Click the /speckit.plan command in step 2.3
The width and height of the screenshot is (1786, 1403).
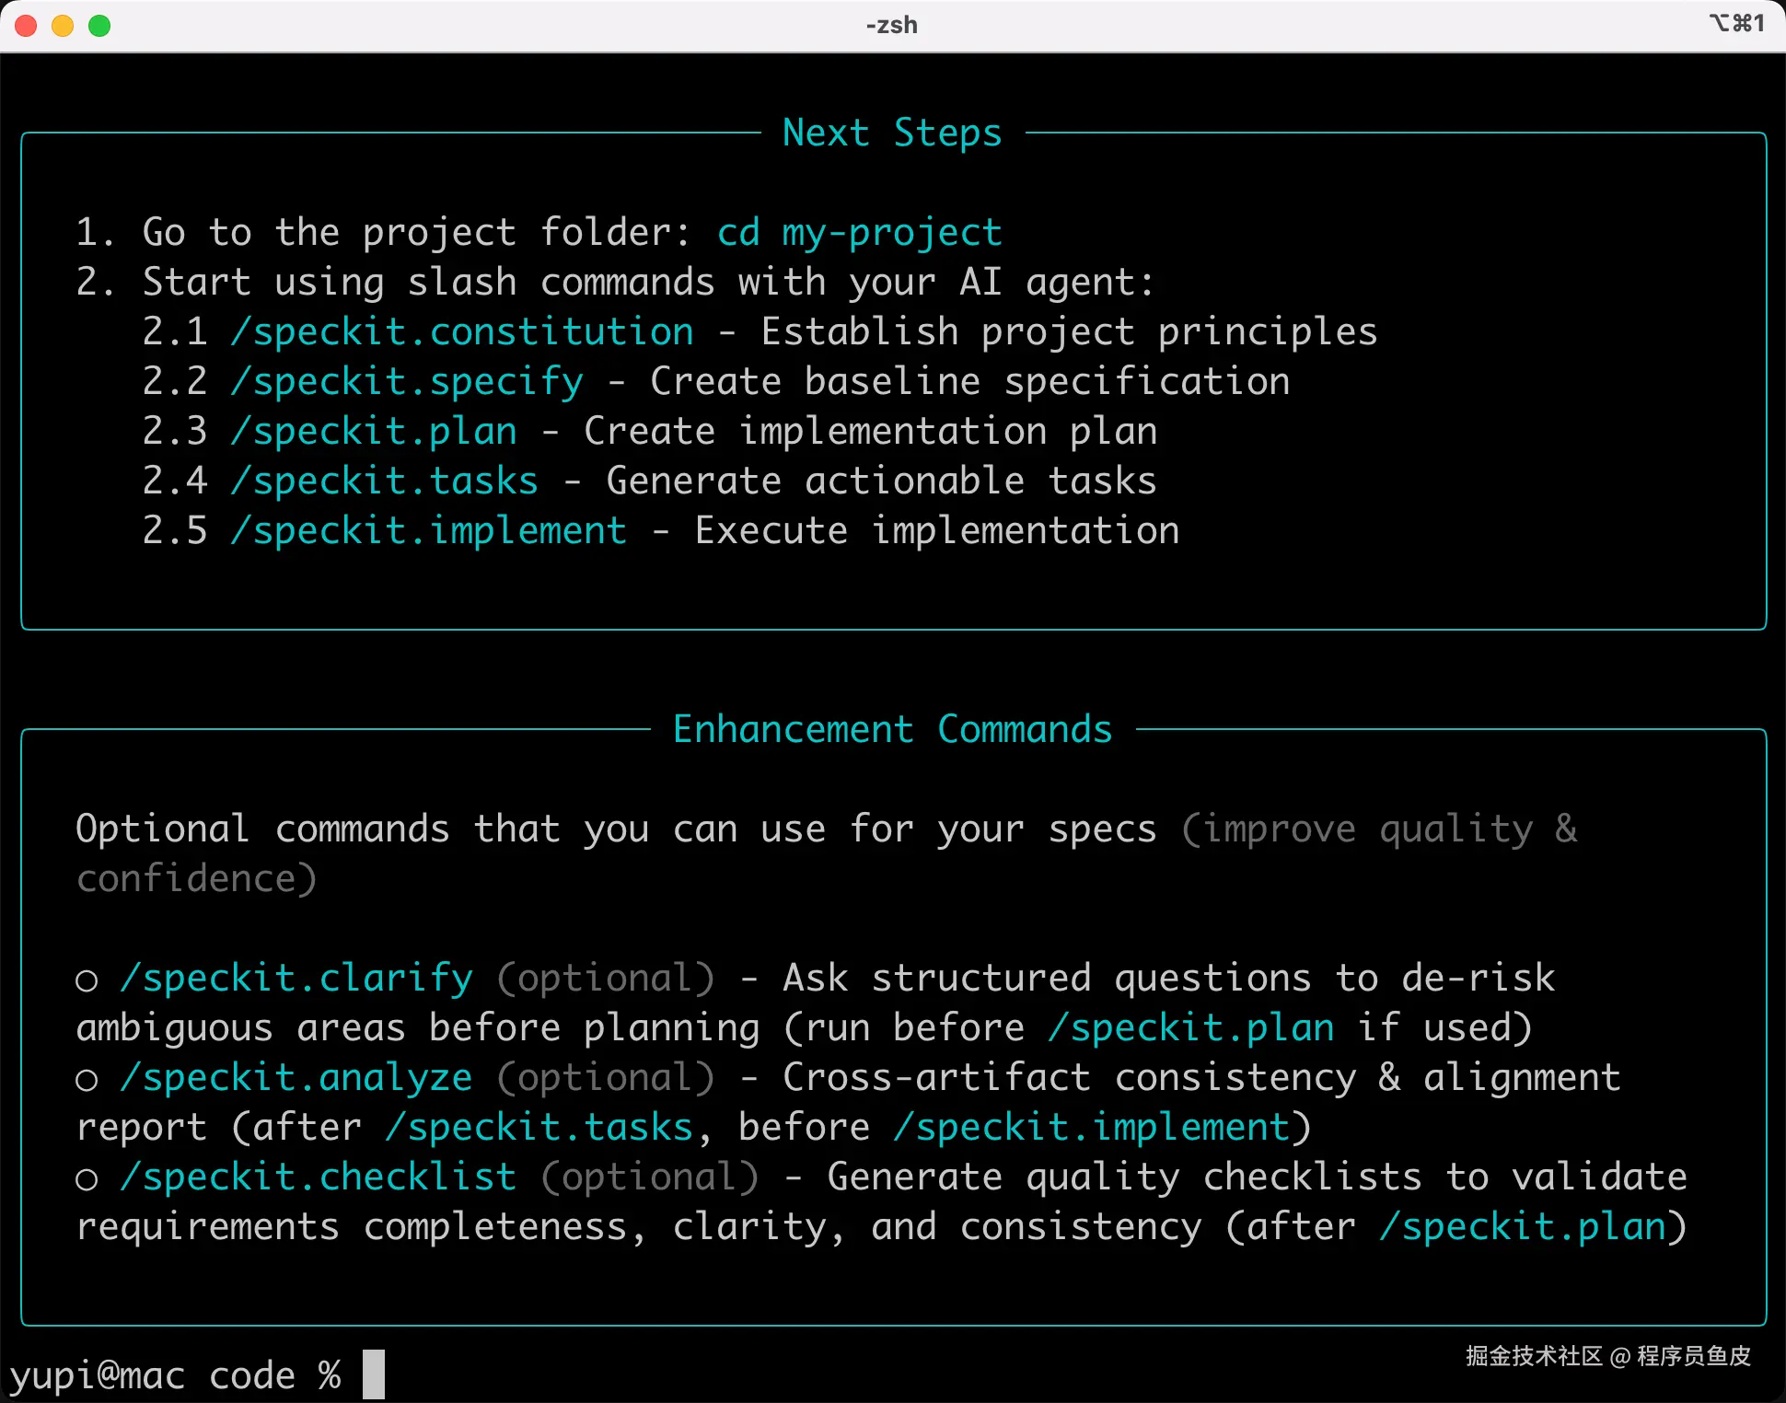[374, 431]
